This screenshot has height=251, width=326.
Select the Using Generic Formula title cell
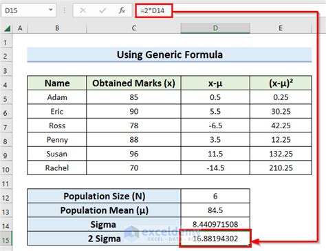169,54
